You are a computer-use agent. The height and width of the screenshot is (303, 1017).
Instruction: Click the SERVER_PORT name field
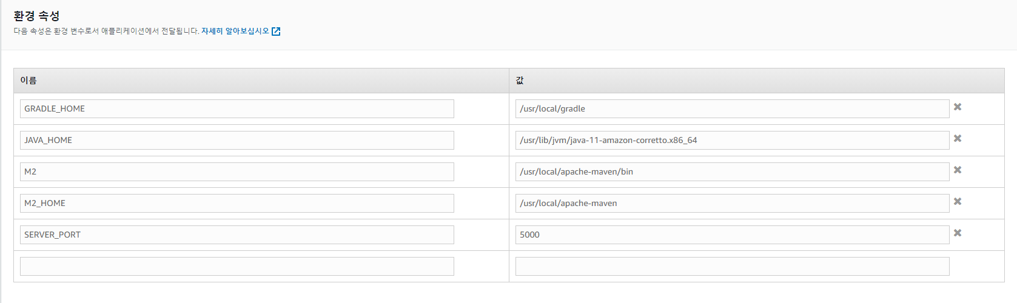point(237,235)
